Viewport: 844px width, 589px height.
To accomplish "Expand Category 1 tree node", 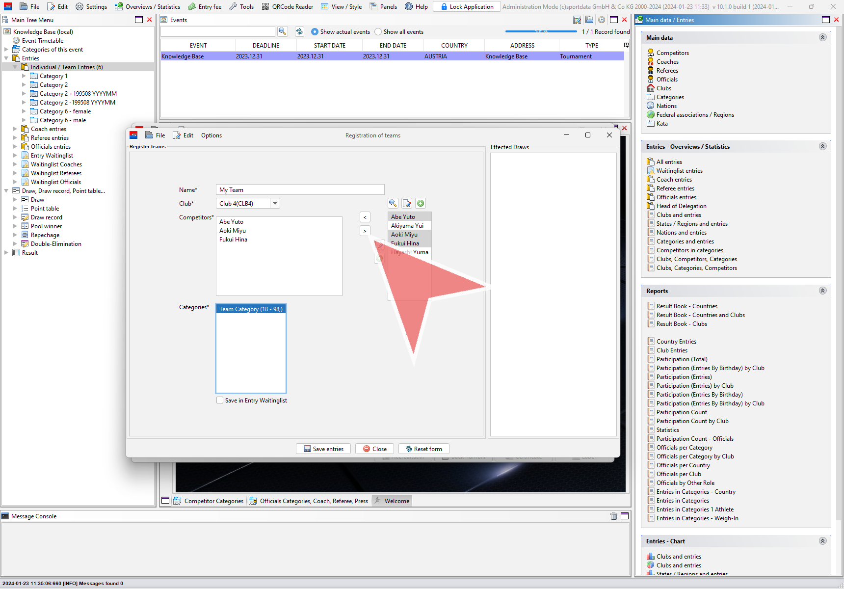I will 24,76.
